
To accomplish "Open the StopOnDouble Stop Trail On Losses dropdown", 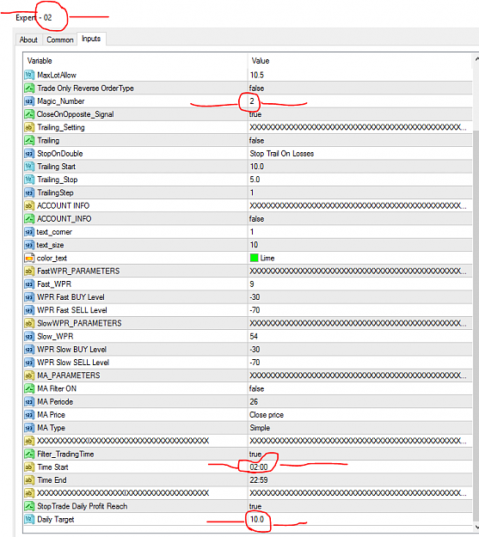I will click(360, 154).
